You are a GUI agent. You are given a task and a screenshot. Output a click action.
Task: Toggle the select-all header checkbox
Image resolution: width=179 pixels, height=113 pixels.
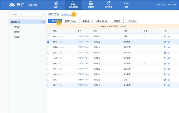tap(48, 31)
